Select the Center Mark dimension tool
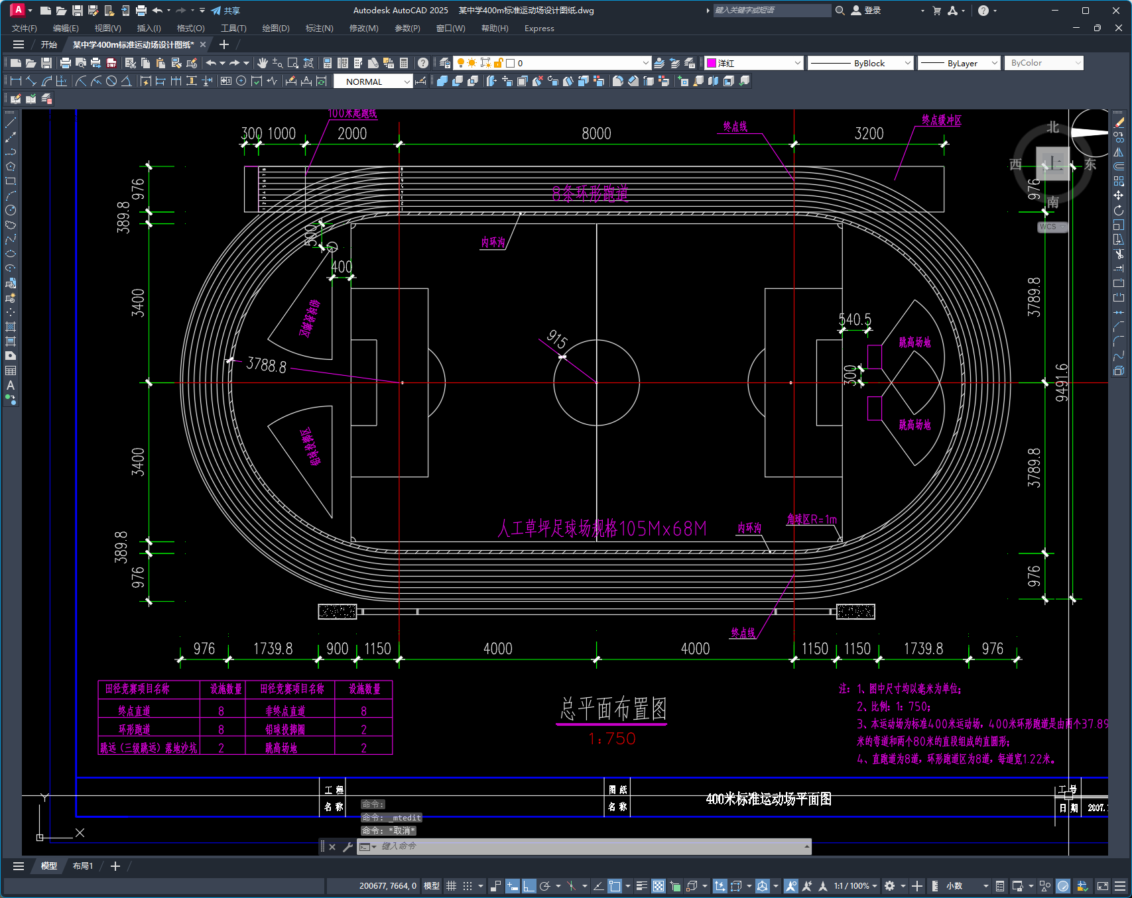 [x=241, y=81]
